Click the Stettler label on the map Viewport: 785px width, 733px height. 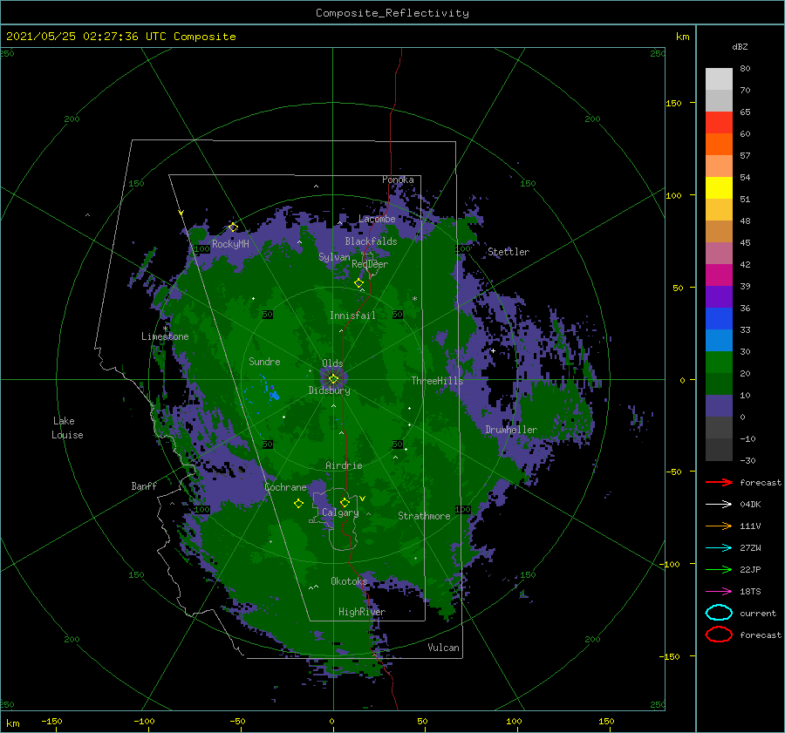509,252
